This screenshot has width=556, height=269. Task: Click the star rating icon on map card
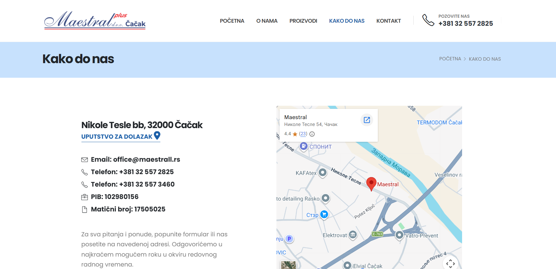coord(295,134)
